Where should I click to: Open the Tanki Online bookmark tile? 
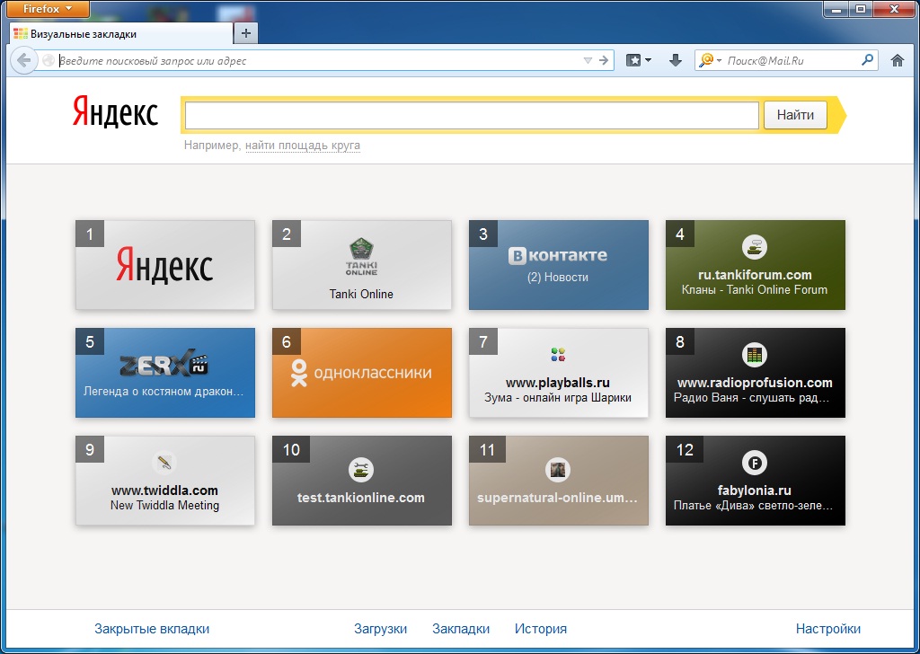(361, 265)
